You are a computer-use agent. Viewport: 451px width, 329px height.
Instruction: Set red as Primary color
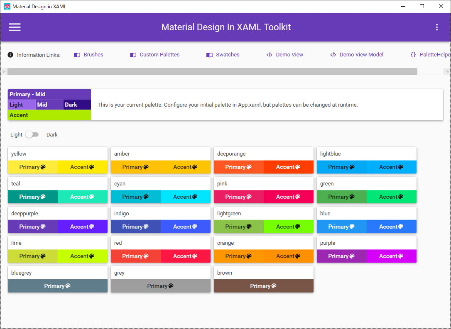(136, 256)
